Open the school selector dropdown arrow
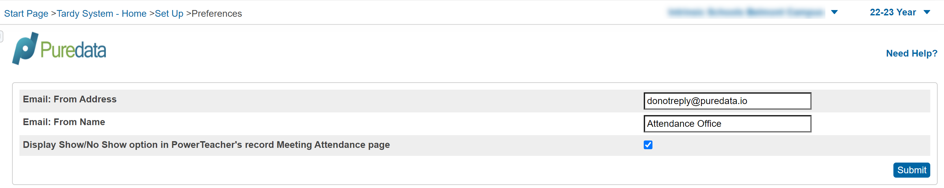Image resolution: width=944 pixels, height=188 pixels. pos(834,12)
